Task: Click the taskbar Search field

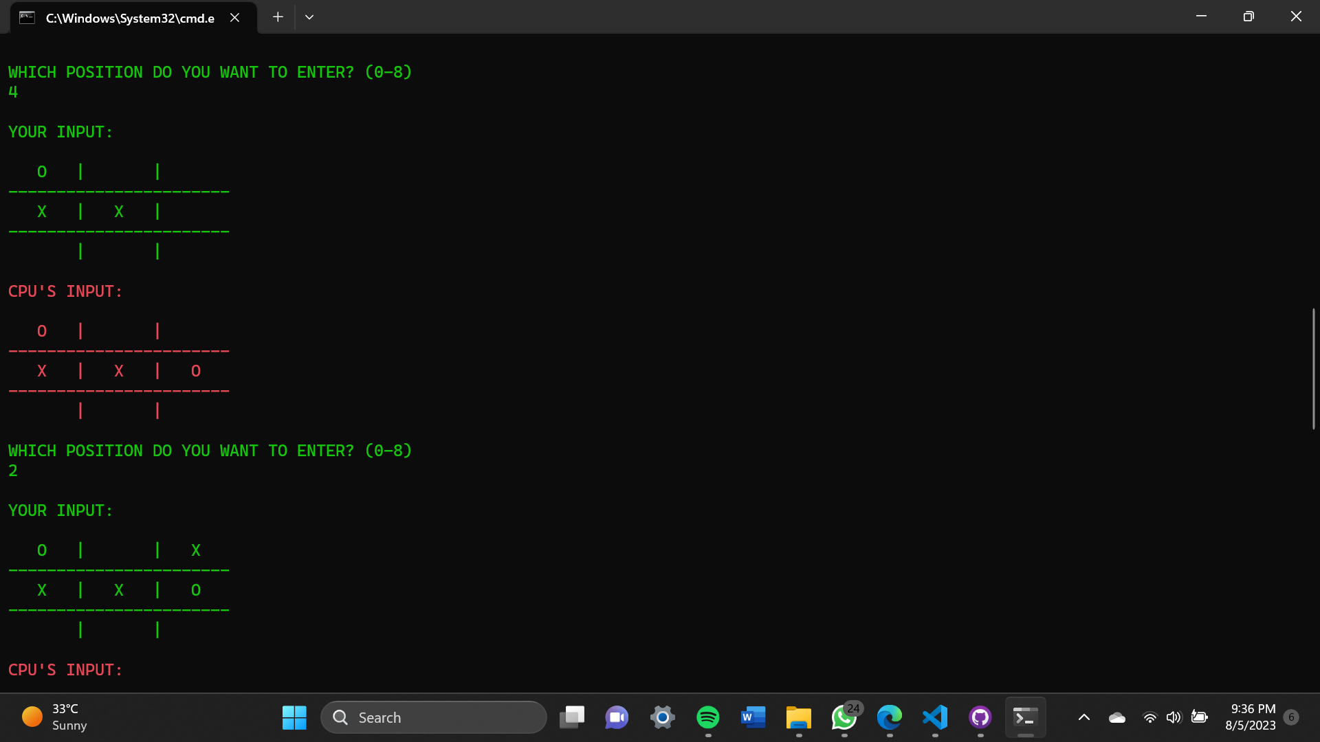Action: 434,717
